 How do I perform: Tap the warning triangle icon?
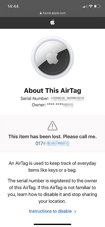pyautogui.click(x=52, y=126)
